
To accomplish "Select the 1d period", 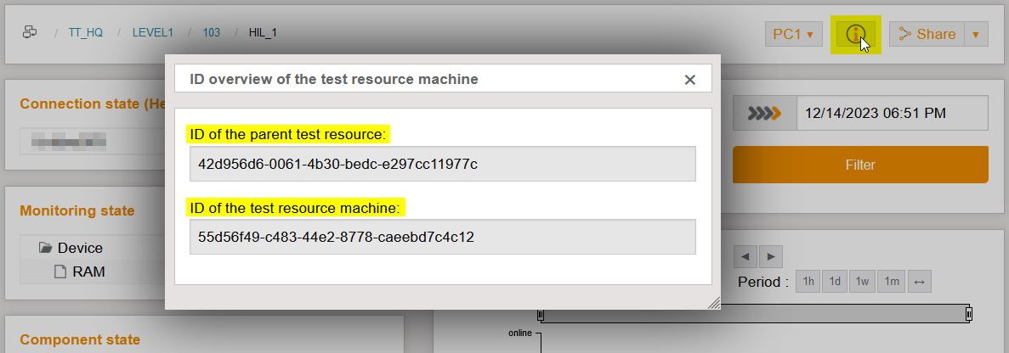I will [x=835, y=282].
